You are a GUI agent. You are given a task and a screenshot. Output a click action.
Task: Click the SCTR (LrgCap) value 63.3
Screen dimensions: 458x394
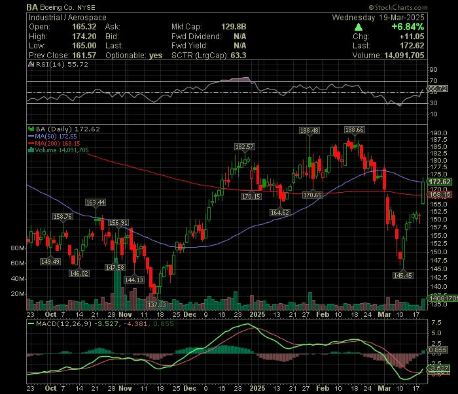(x=238, y=56)
